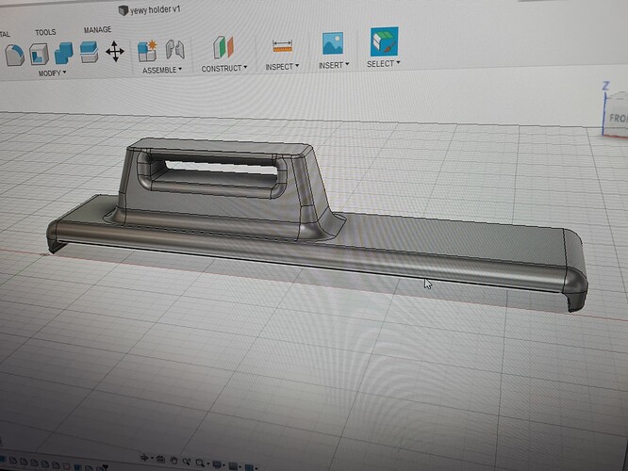Screen dimensions: 628x471
Task: Select the Joint tool icon
Action: (x=174, y=50)
